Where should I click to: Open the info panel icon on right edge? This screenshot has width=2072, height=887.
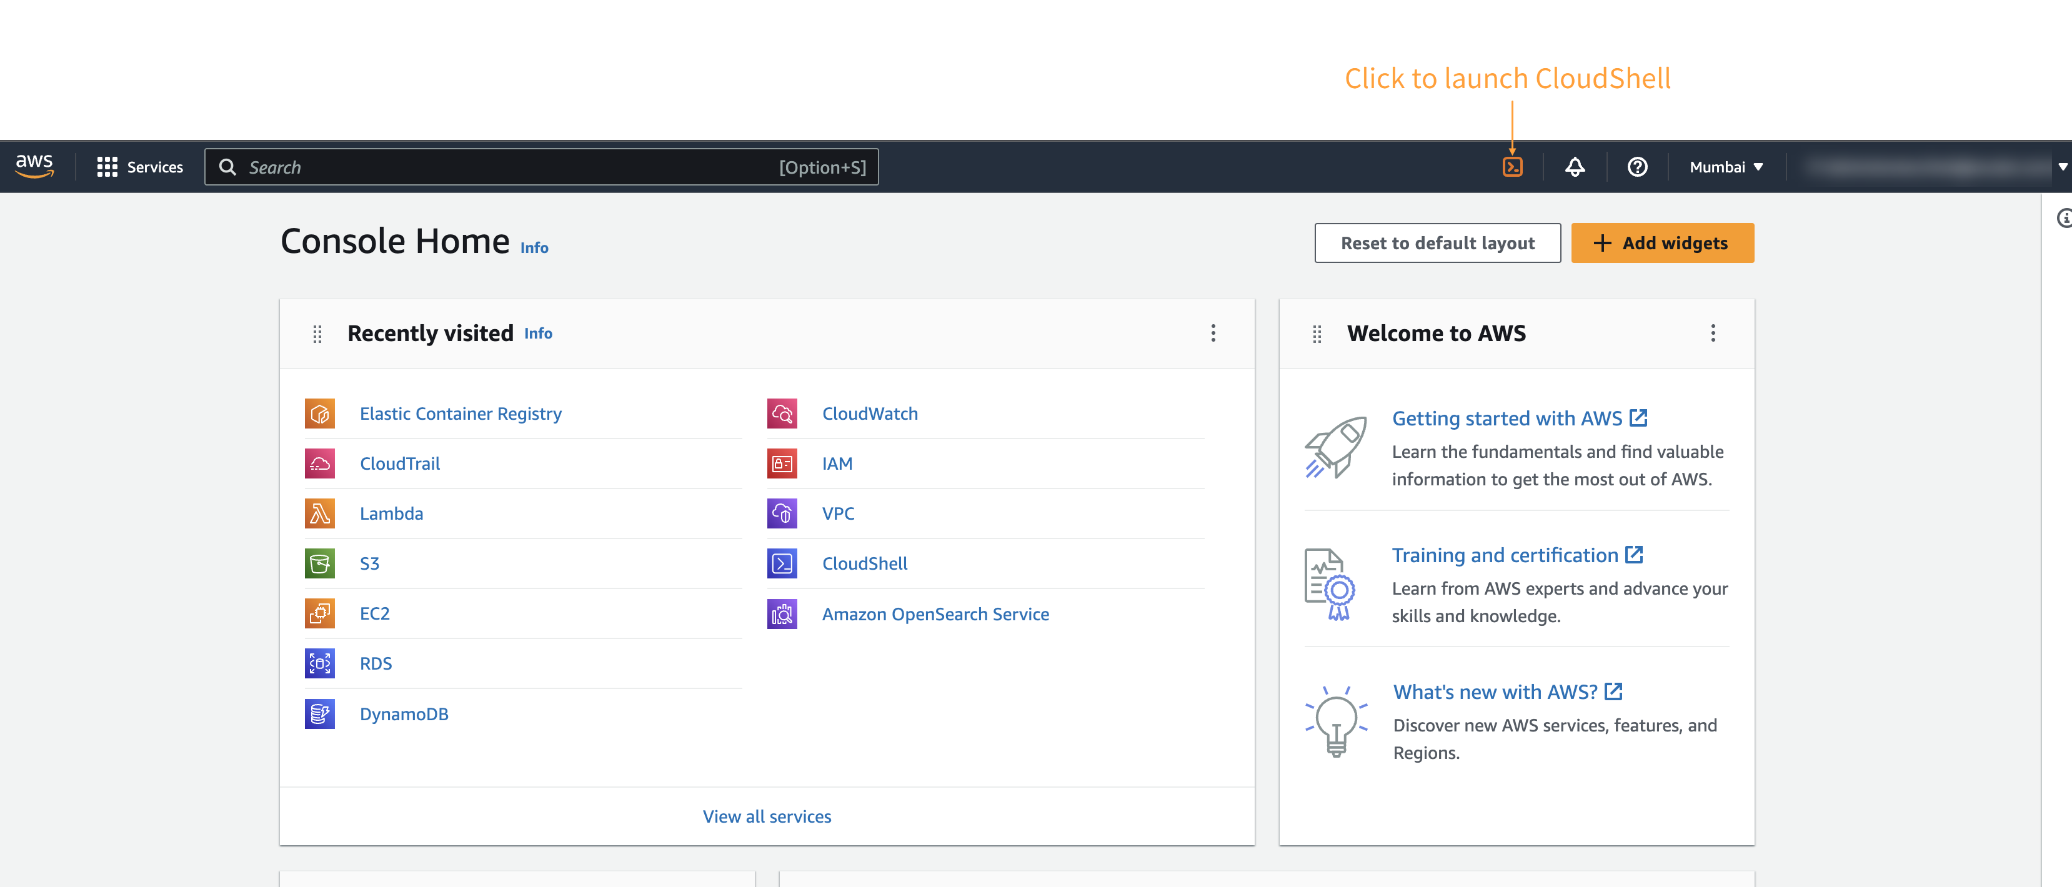[2064, 217]
